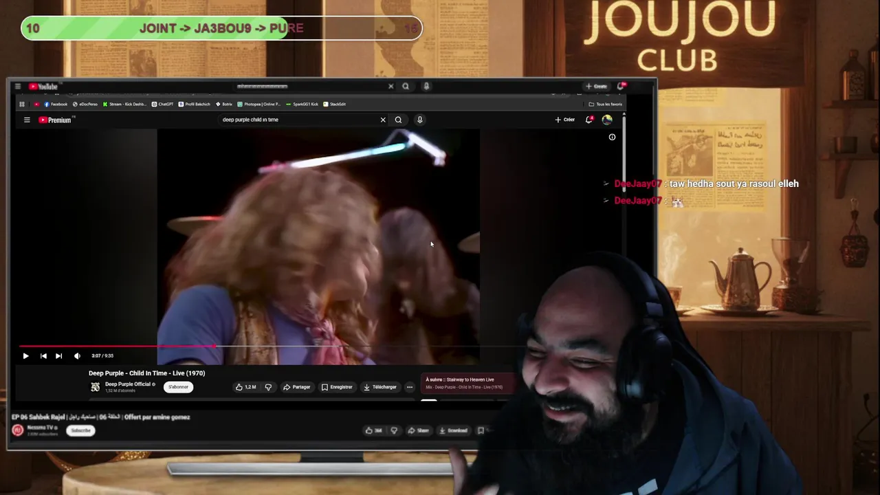Image resolution: width=880 pixels, height=495 pixels.
Task: Open the browser apps grid icon
Action: (22, 104)
